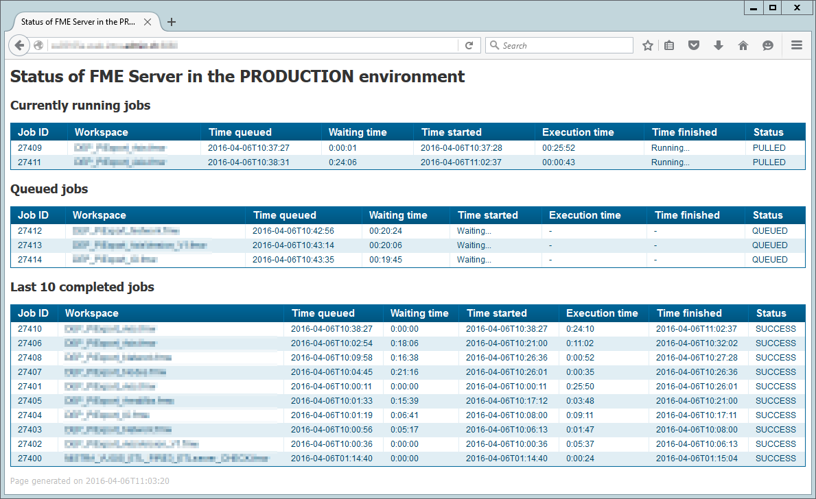Open the downloads arrow icon
The image size is (816, 499).
pyautogui.click(x=718, y=46)
